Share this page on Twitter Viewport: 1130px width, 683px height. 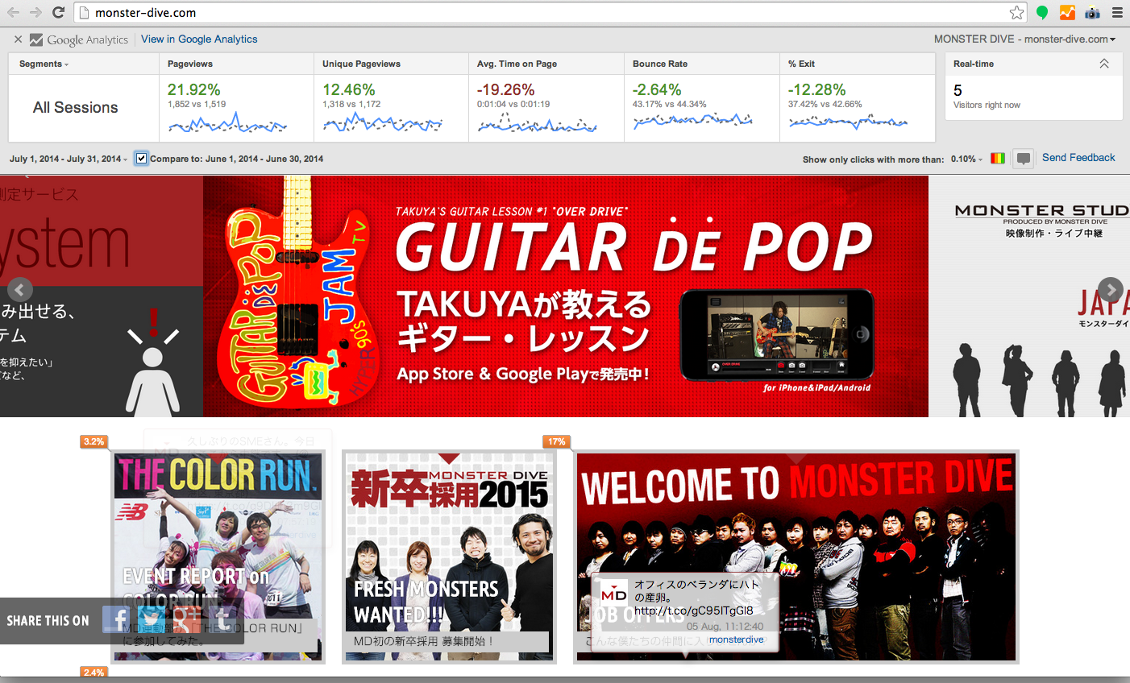click(152, 619)
